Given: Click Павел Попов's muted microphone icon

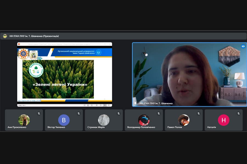Looking at the screenshot, I should click(x=198, y=113).
